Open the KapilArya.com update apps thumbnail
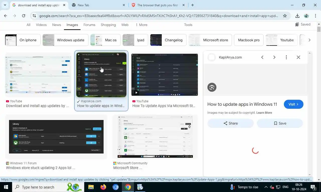The image size is (321, 192). coord(101,75)
